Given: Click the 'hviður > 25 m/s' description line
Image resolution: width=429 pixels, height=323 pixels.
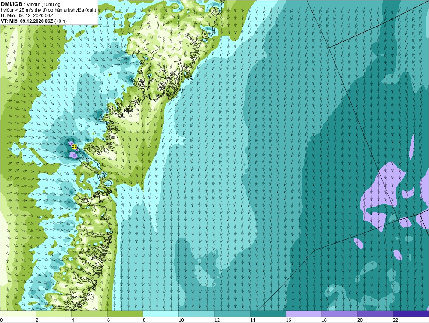Looking at the screenshot, I should [48, 10].
